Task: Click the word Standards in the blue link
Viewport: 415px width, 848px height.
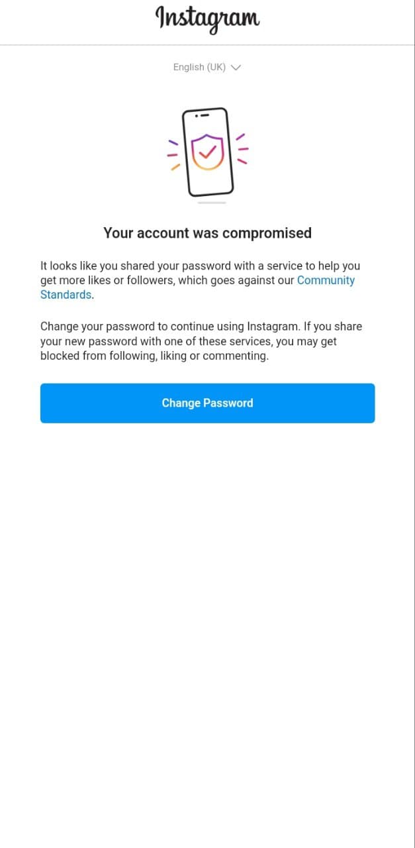Action: pos(66,295)
